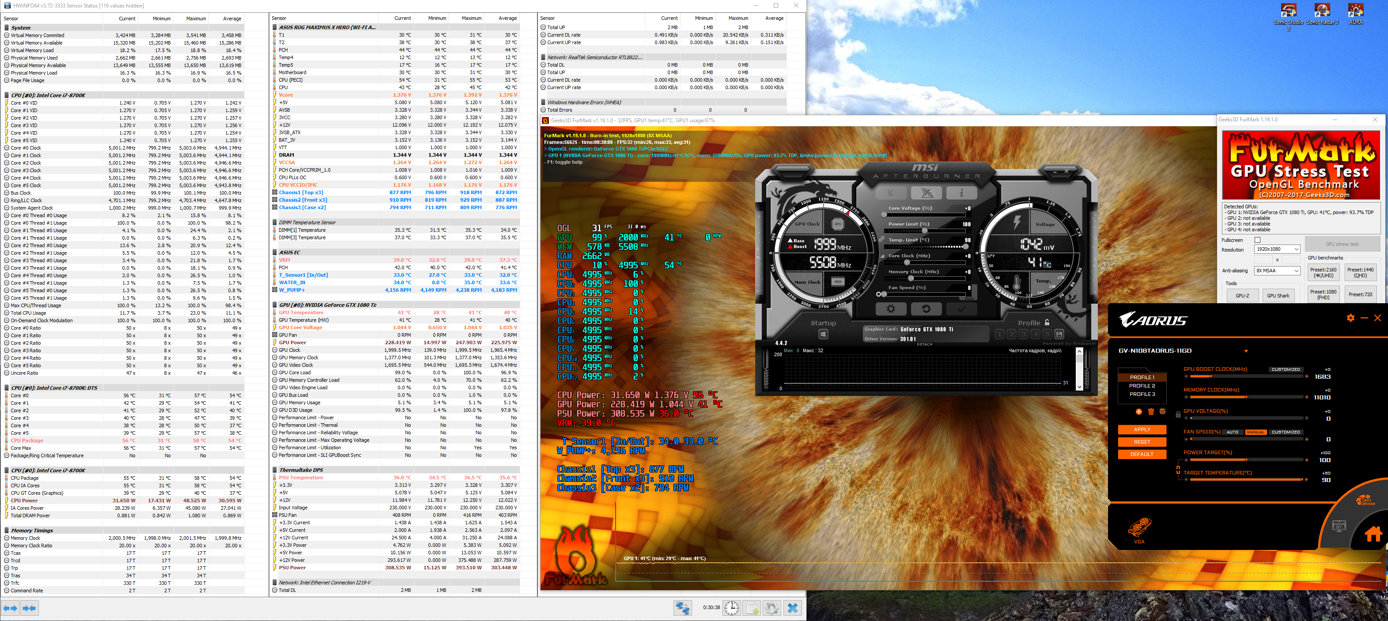Set AORUS fan speed to AUTO
Viewport: 1388px width, 621px height.
click(x=1232, y=432)
